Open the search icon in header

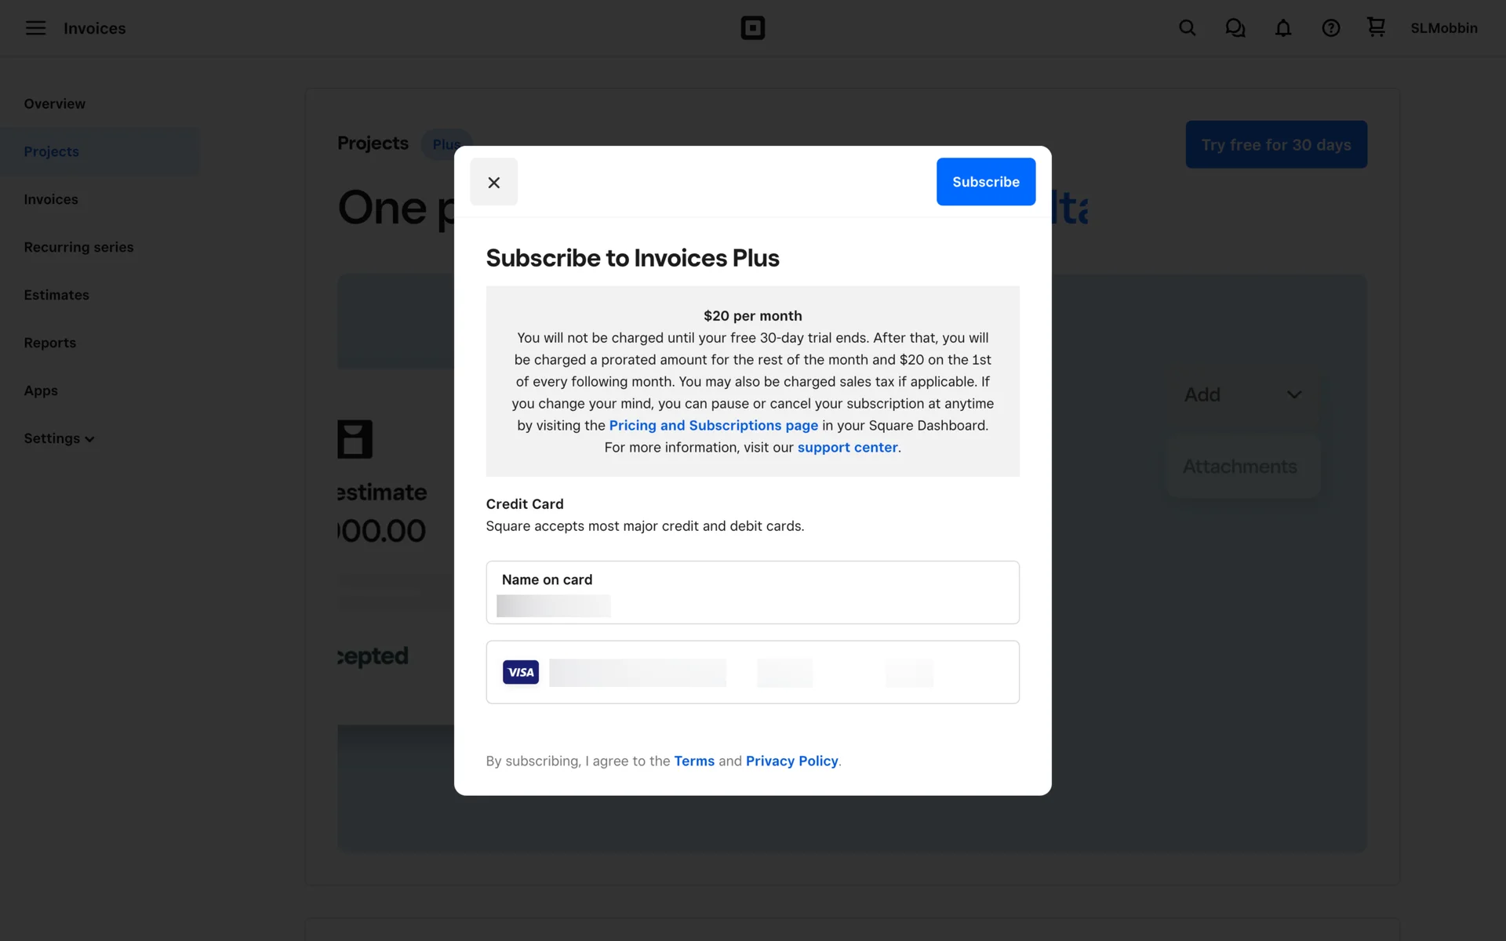click(x=1187, y=28)
